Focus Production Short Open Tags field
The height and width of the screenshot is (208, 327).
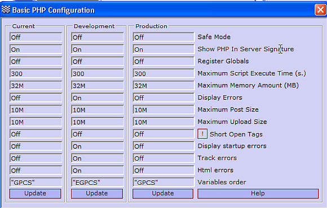pyautogui.click(x=163, y=134)
